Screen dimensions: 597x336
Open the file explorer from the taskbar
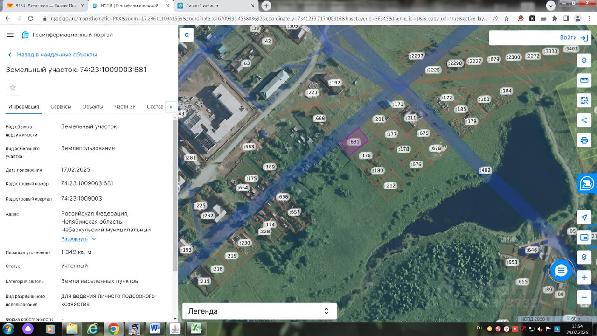point(72,329)
